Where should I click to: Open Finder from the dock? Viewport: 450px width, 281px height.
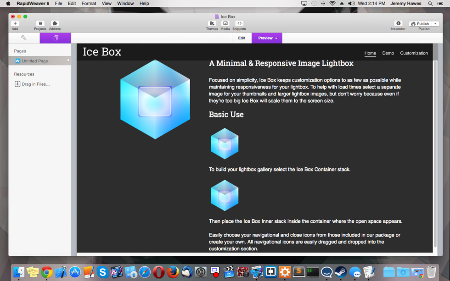click(19, 272)
